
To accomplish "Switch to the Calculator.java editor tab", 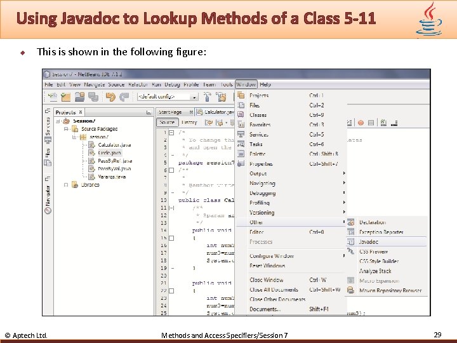I will click(216, 112).
